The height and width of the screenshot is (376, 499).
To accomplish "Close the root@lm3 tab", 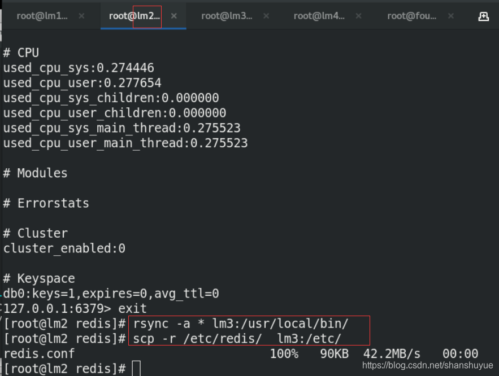I will (x=266, y=16).
